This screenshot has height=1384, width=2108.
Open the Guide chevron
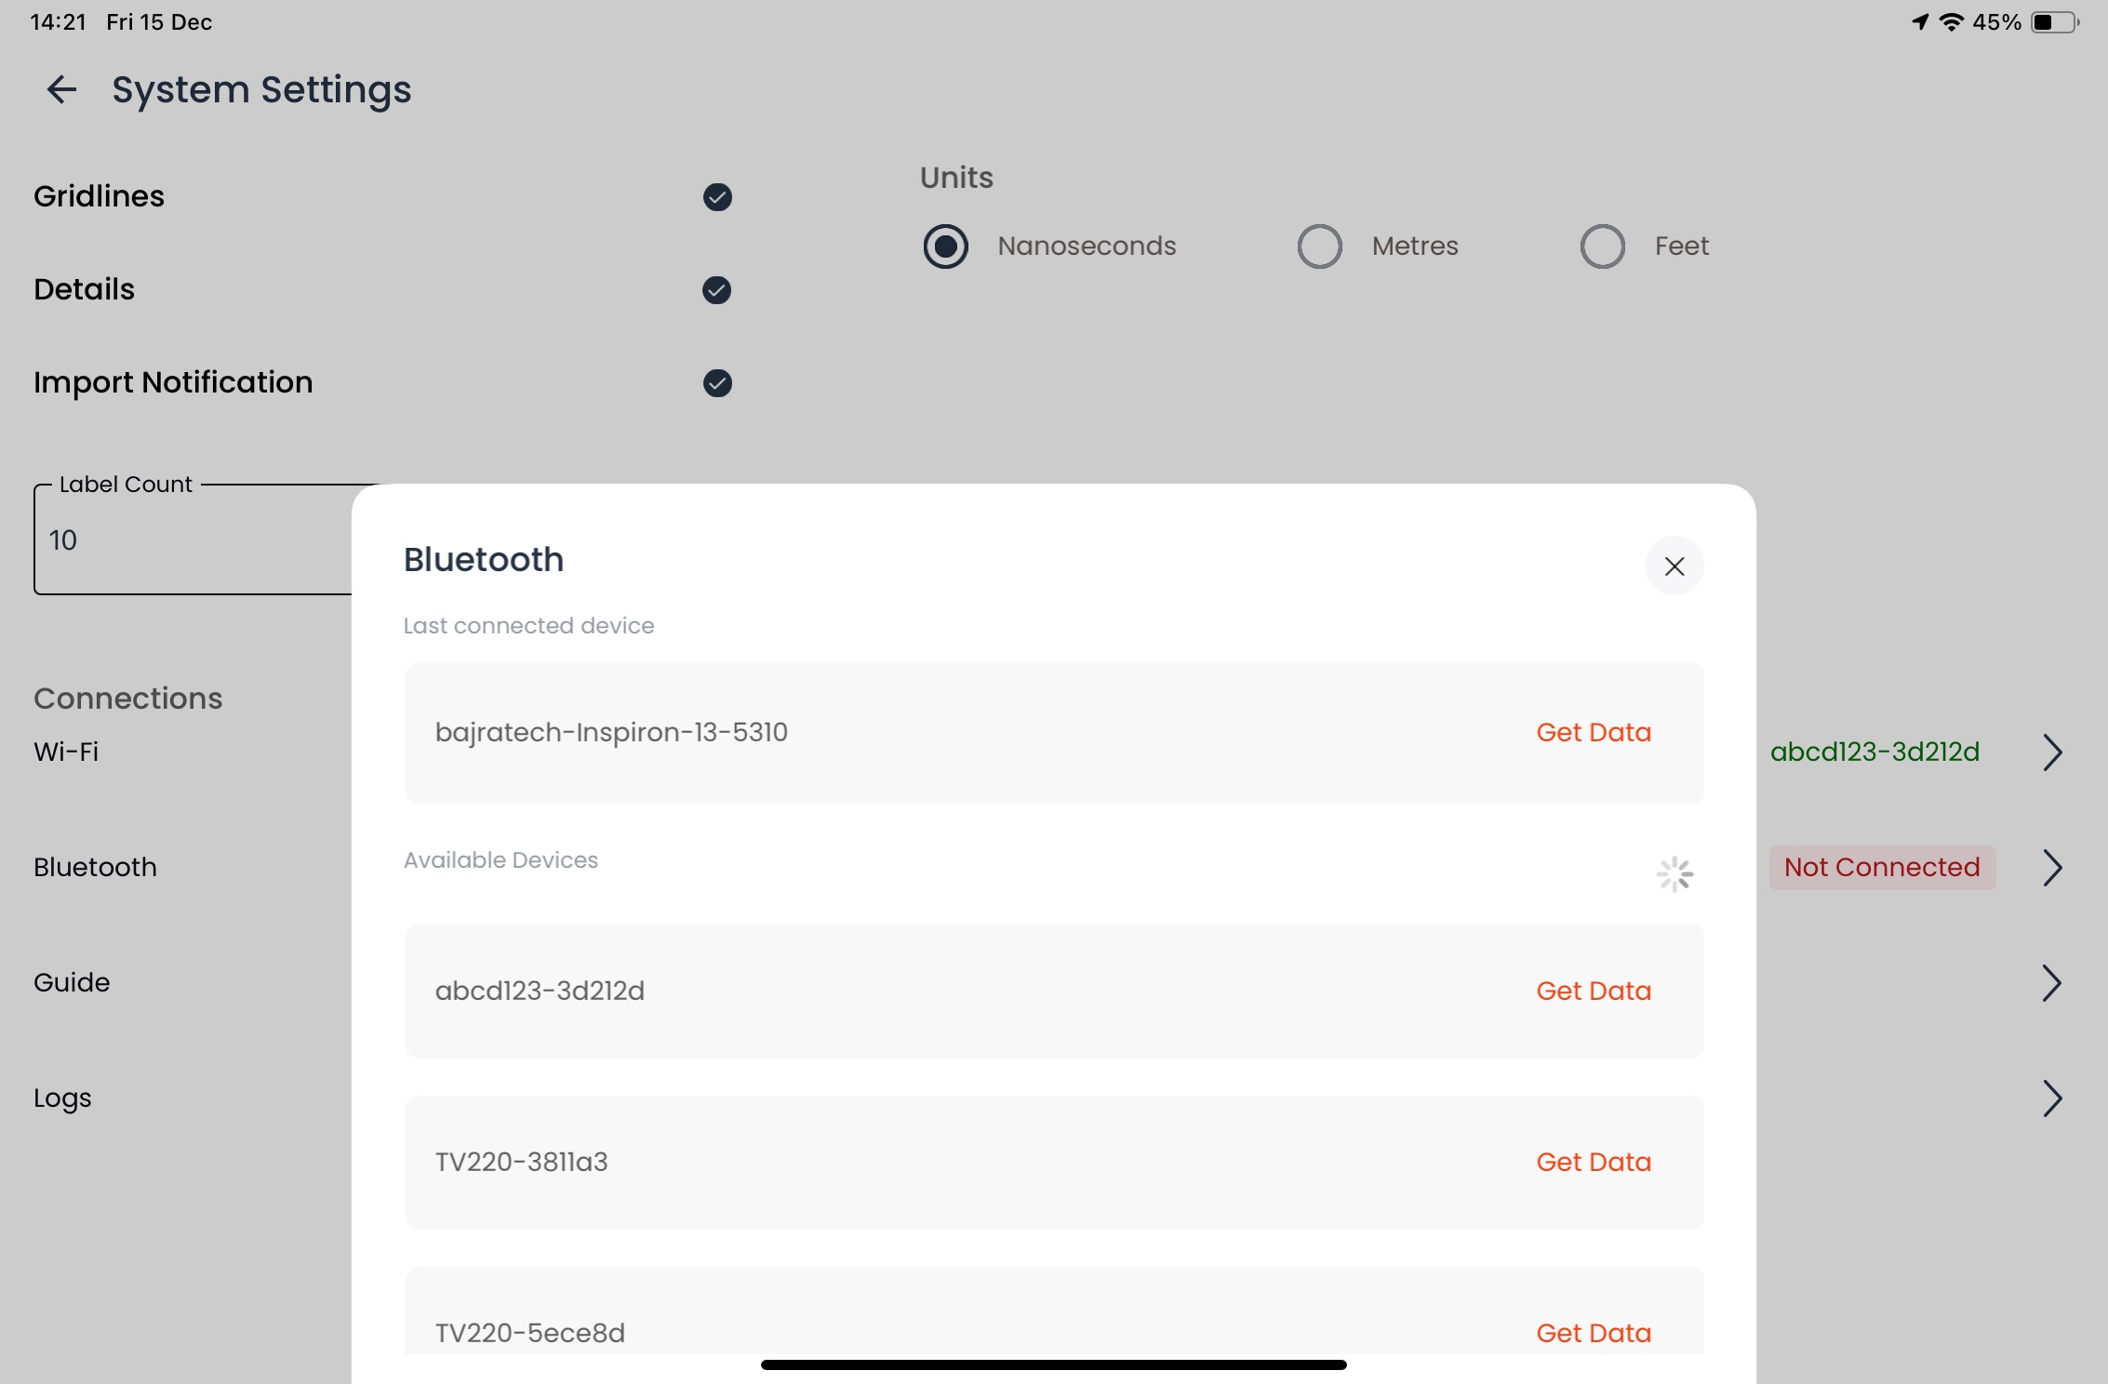[x=2052, y=983]
